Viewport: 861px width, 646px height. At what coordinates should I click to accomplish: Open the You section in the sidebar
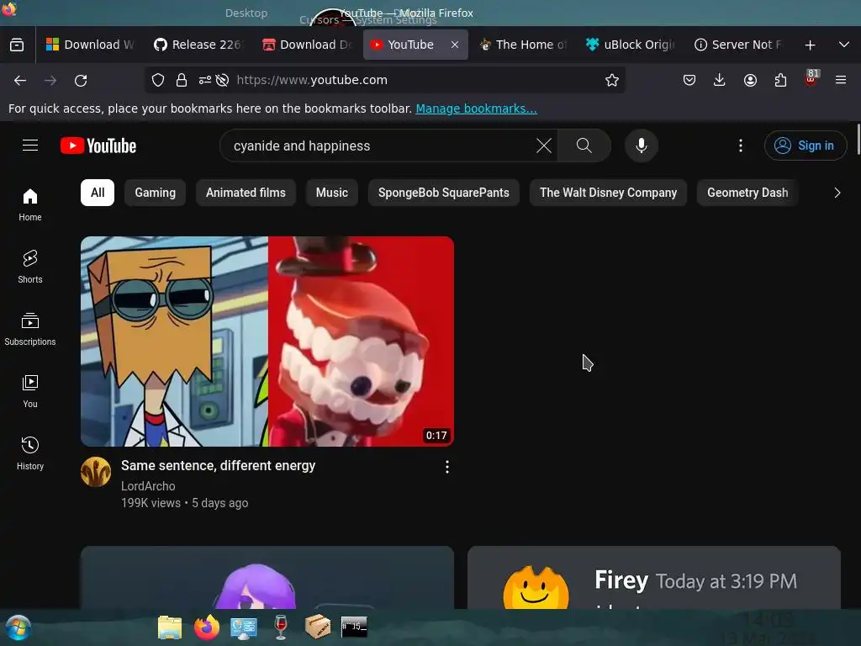tap(30, 391)
